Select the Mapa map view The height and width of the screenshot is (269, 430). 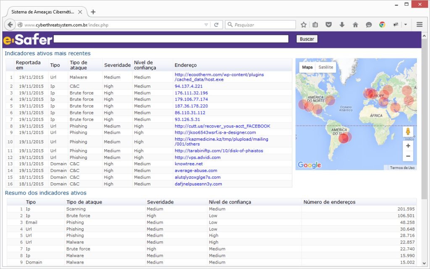click(307, 67)
